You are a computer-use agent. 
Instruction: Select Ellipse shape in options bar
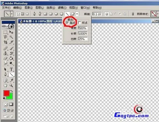pos(56,14)
